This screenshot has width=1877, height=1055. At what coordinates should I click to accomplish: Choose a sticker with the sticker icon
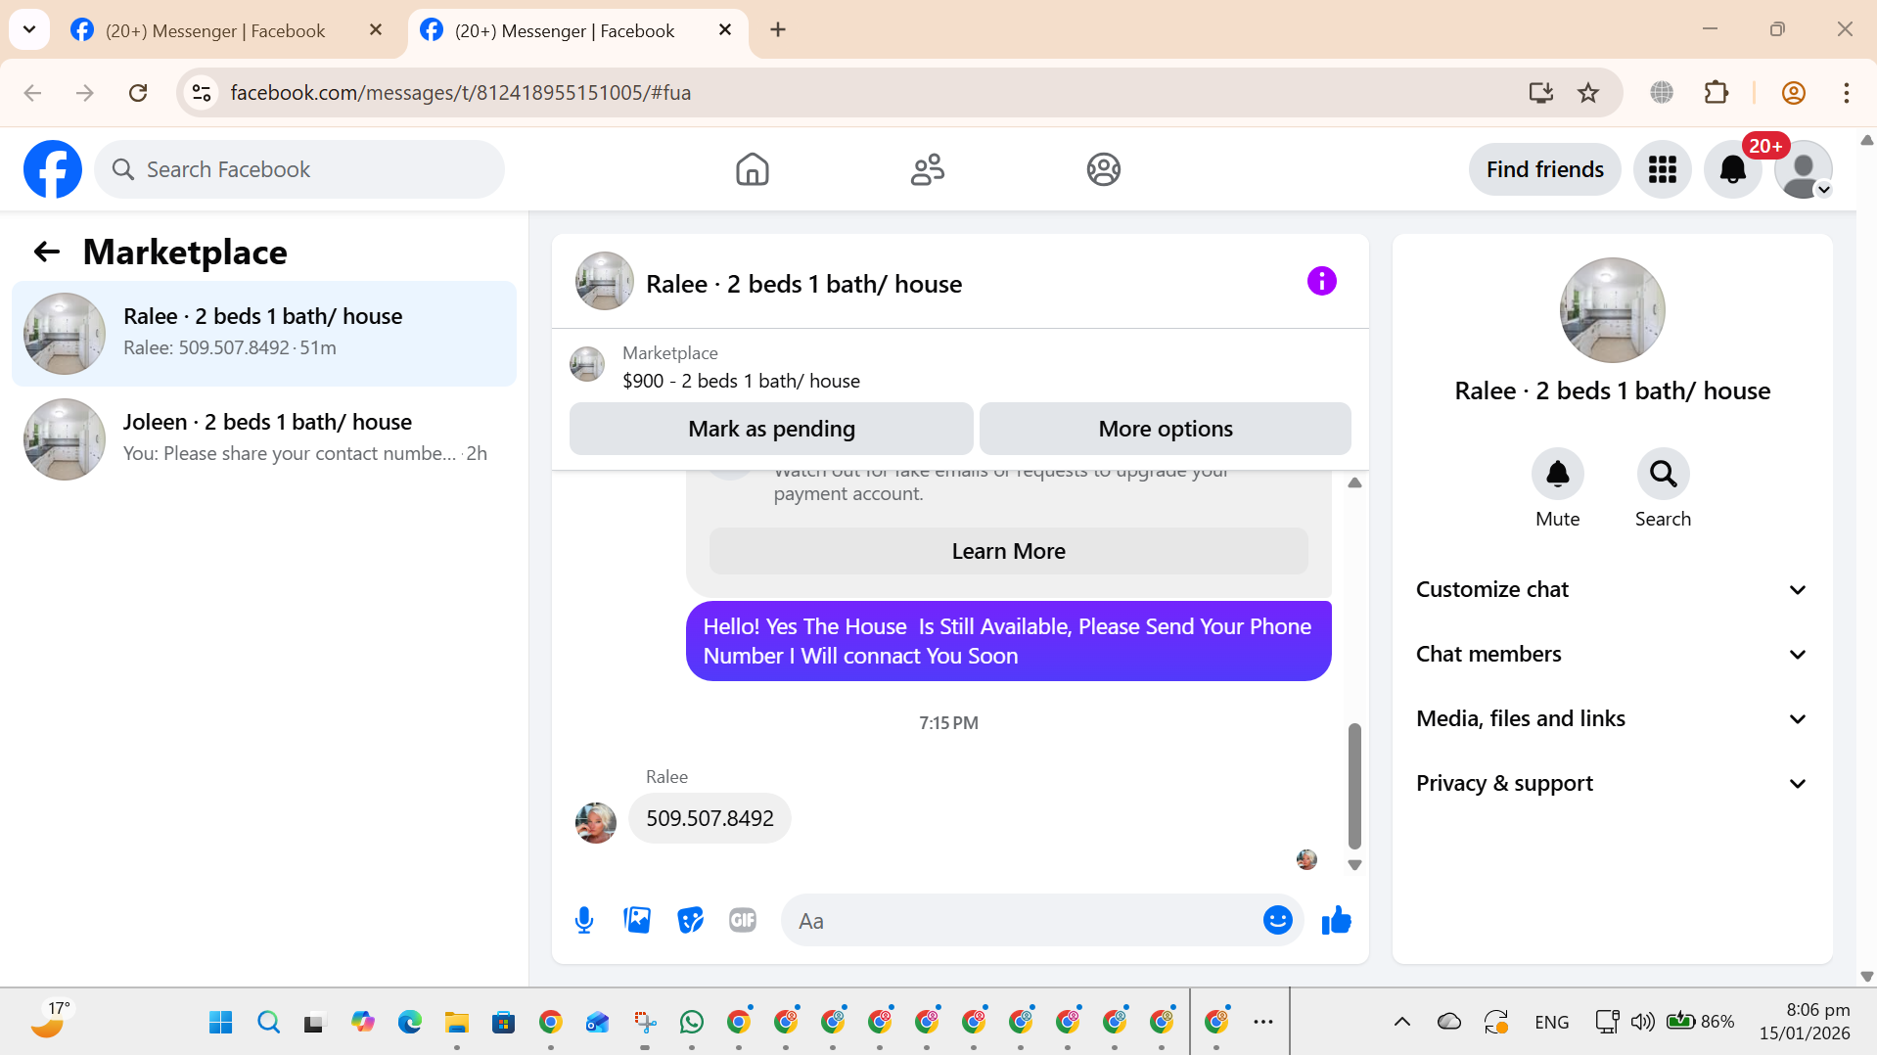[690, 920]
